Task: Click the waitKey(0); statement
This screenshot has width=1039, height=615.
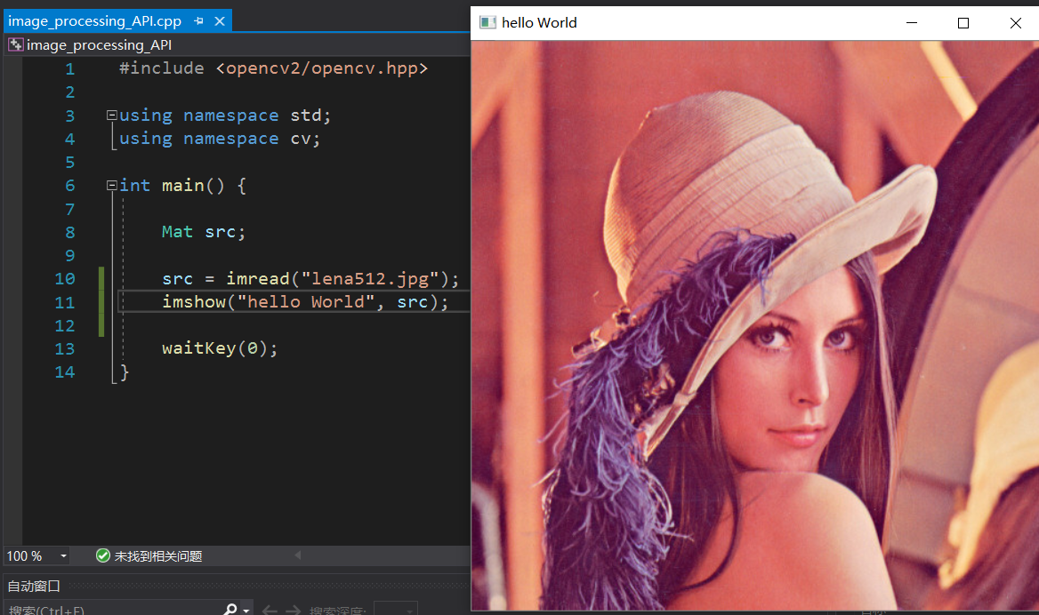Action: click(x=220, y=348)
